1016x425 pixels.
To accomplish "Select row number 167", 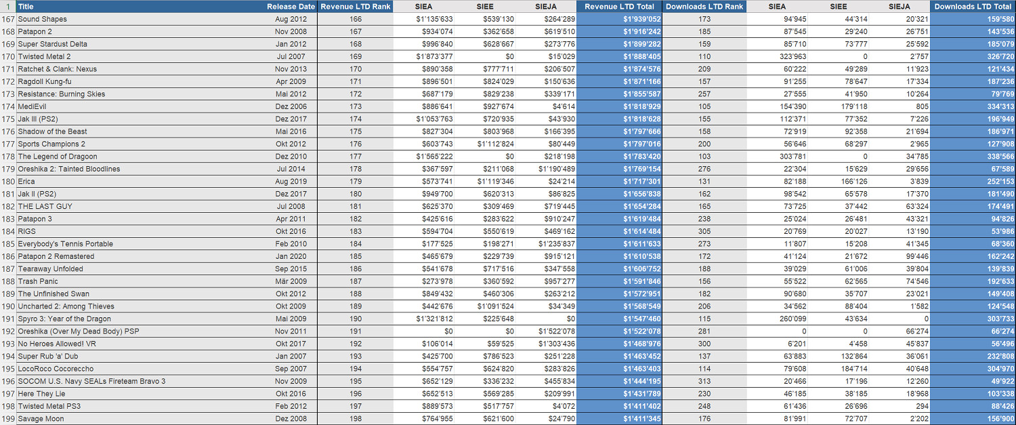I will 8,19.
